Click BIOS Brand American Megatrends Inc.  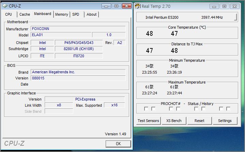click(x=78, y=72)
